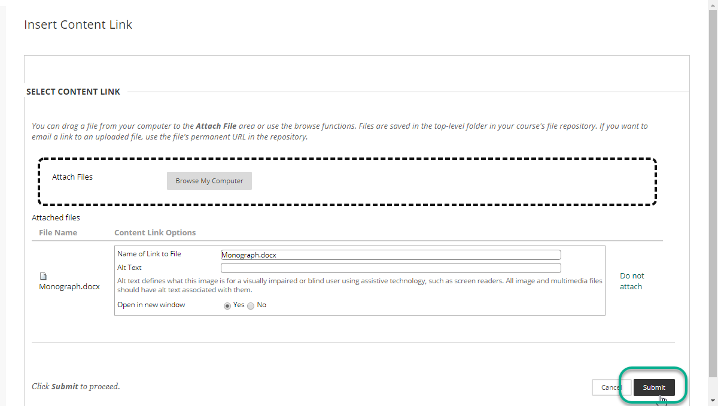Click the File Name column header
718x406 pixels.
[58, 232]
